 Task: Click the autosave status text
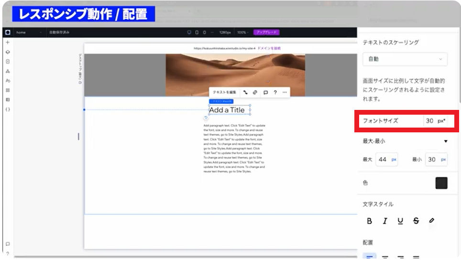click(59, 32)
